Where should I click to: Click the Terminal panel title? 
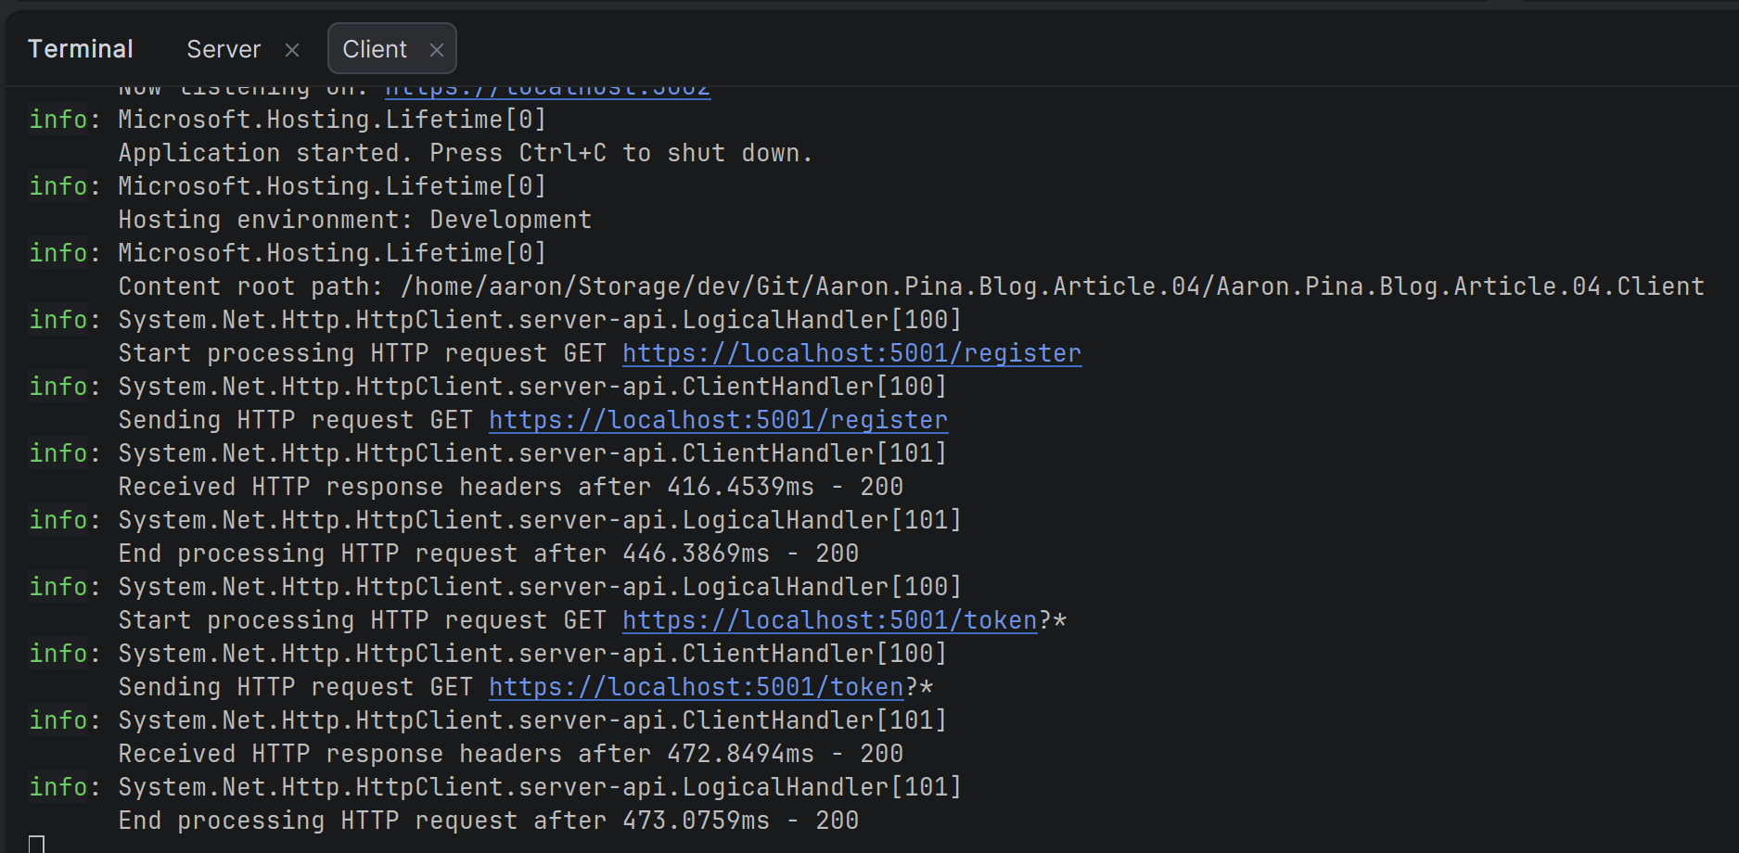(x=81, y=49)
